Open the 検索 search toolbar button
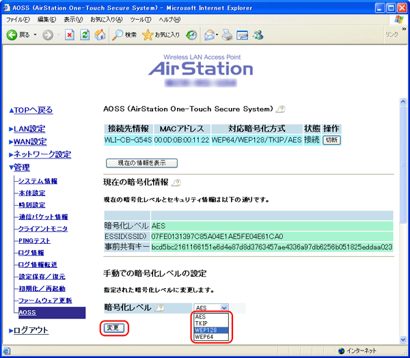Viewport: 410px width, 358px height. click(x=124, y=34)
